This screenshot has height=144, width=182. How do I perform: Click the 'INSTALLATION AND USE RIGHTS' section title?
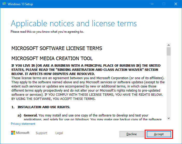tap(44, 107)
